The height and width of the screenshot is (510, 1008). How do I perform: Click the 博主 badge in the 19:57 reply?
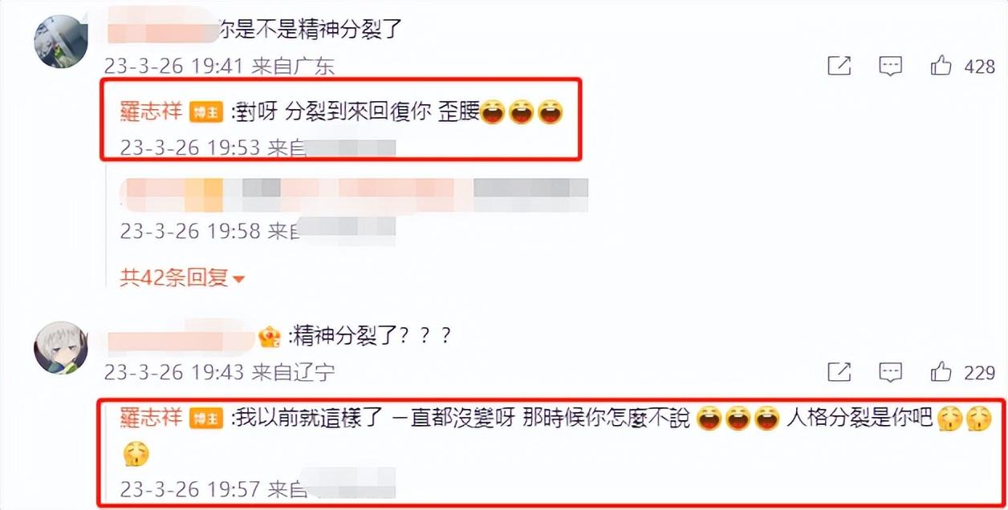click(x=206, y=419)
